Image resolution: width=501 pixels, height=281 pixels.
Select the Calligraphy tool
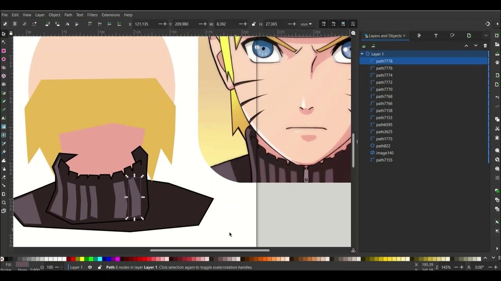coord(4,110)
